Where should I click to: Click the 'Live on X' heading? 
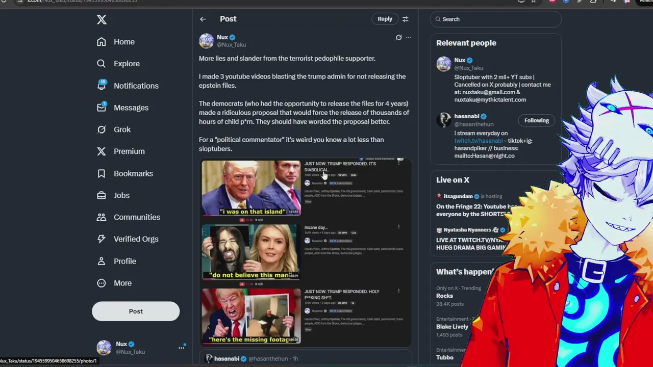(x=453, y=180)
